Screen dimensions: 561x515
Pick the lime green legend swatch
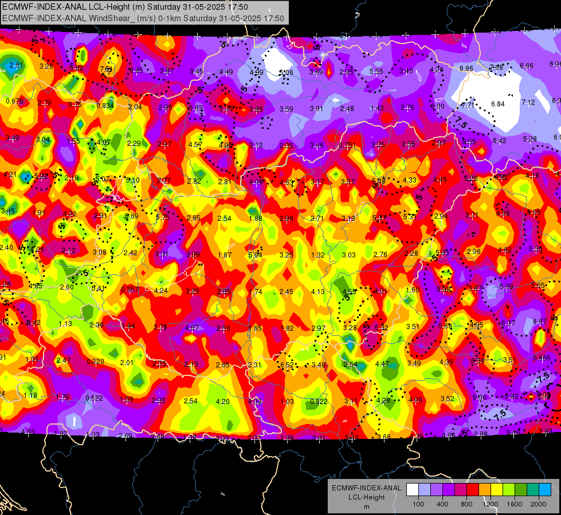tap(509, 490)
